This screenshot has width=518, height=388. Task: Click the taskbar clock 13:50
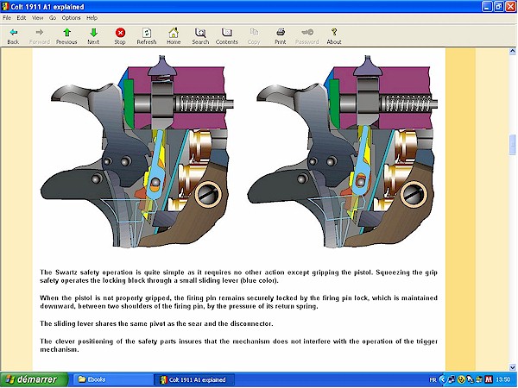click(x=502, y=380)
